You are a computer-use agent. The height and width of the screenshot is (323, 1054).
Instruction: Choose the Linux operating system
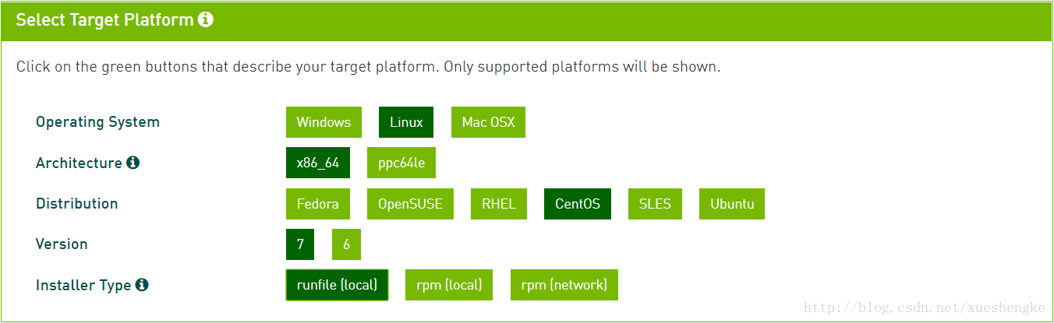(406, 122)
